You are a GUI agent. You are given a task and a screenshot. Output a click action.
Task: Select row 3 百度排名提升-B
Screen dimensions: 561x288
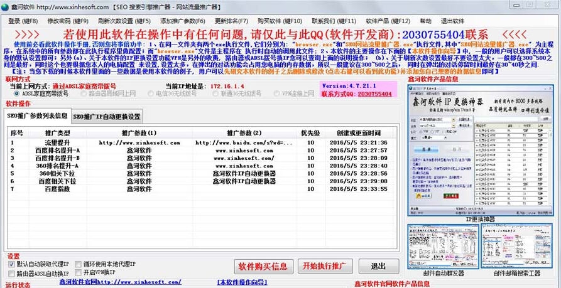[200, 158]
